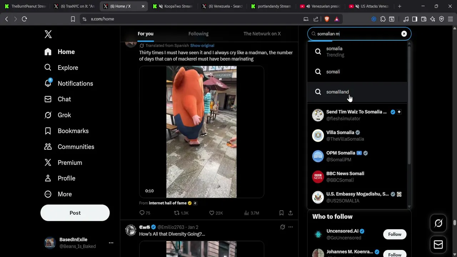Click the X logo in sidebar
This screenshot has width=457, height=257.
48,34
